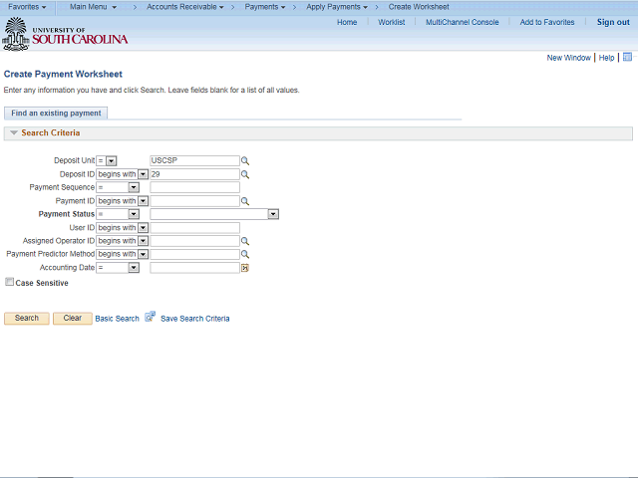Click the personalize page icon beside Help

click(627, 57)
